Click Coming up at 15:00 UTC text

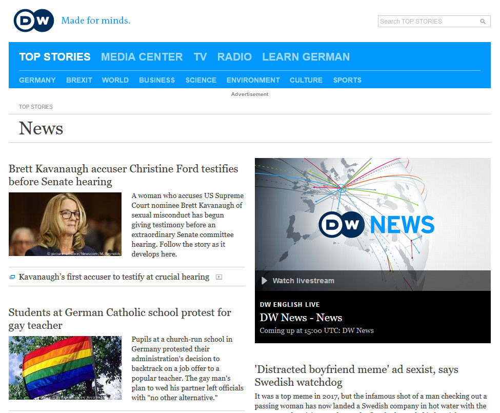click(x=316, y=331)
